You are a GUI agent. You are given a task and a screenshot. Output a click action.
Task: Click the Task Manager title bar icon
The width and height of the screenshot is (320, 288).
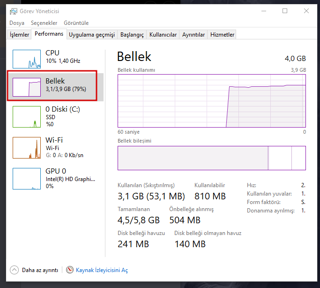click(x=13, y=11)
